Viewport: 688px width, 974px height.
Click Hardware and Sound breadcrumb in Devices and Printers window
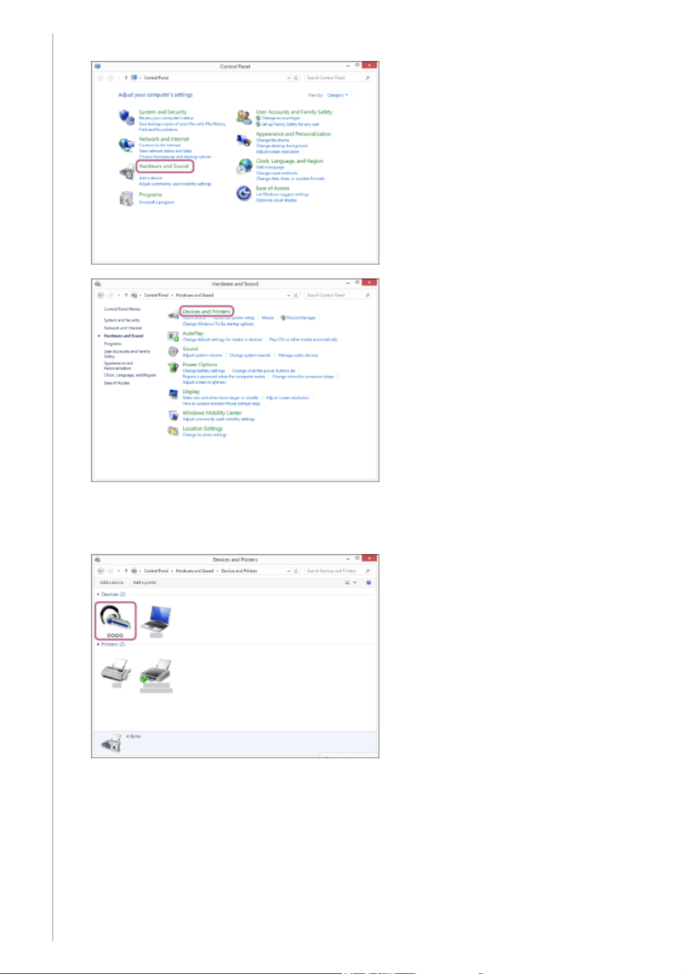195,571
